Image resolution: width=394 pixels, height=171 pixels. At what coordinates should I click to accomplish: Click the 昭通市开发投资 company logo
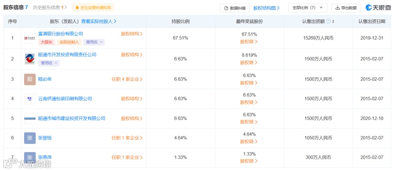(x=30, y=59)
